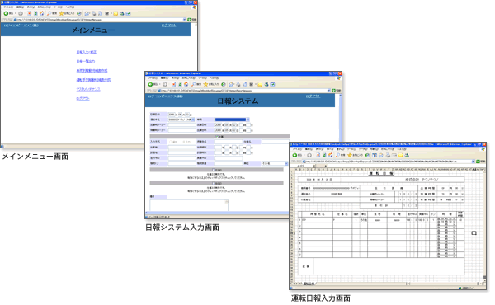Click Stop icon in spreadsheet window toolbar
The height and width of the screenshot is (305, 495).
(318, 155)
